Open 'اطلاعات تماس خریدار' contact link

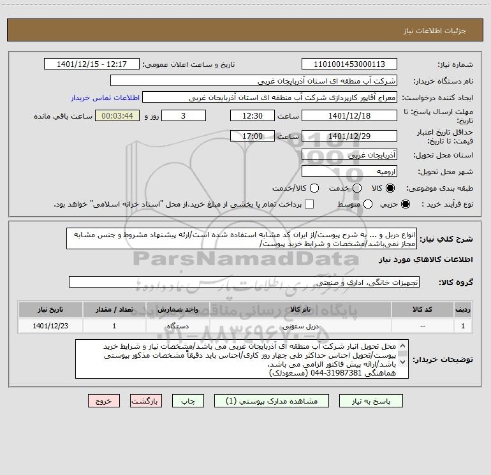click(105, 98)
